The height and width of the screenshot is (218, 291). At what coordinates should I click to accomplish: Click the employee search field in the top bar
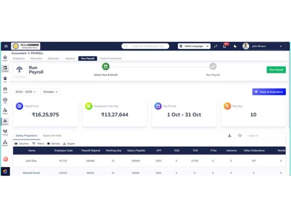(x=145, y=46)
